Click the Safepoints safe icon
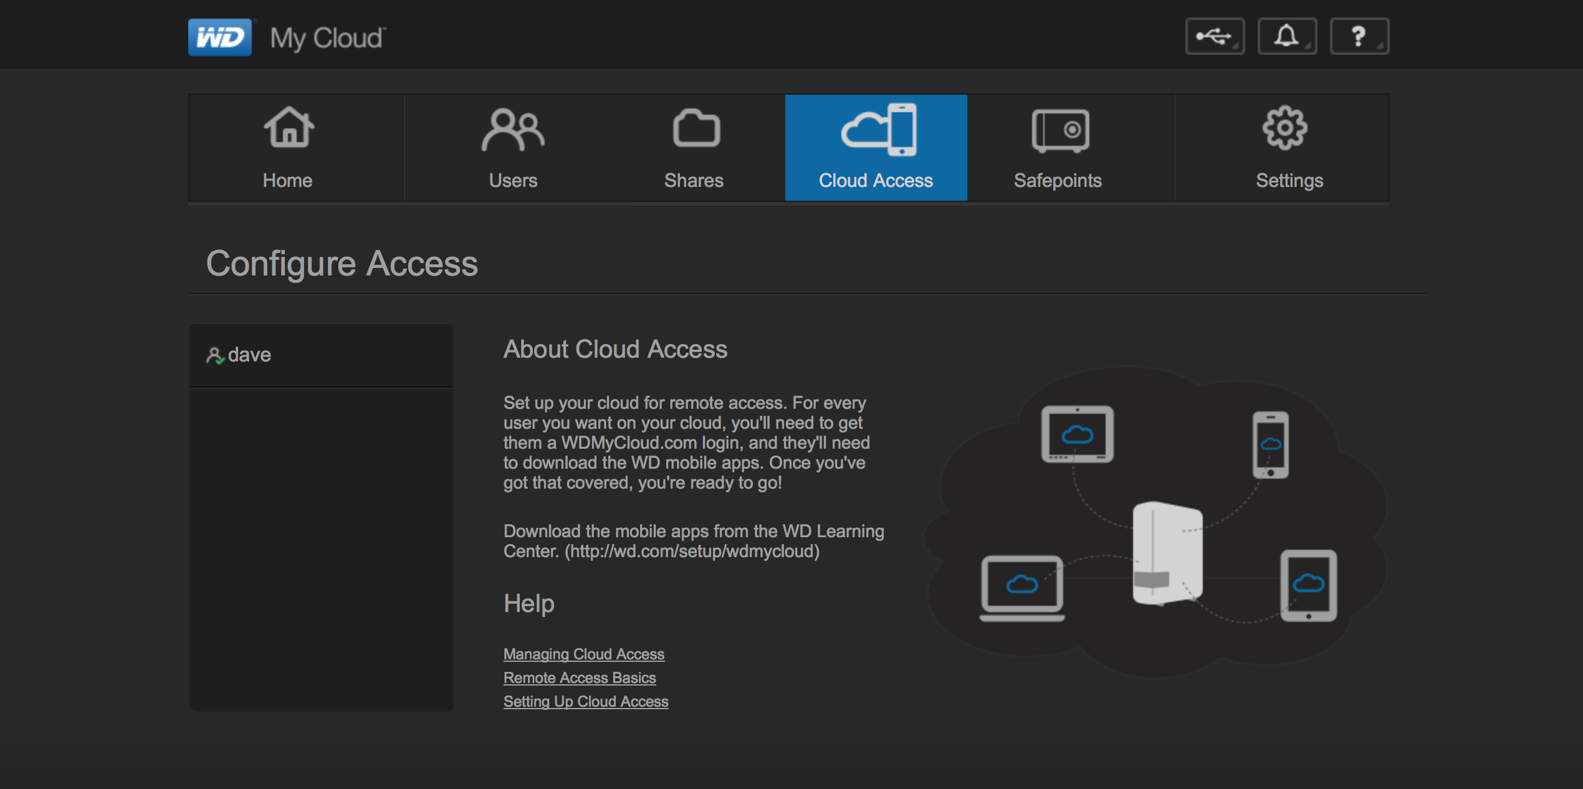This screenshot has height=789, width=1583. (x=1060, y=130)
